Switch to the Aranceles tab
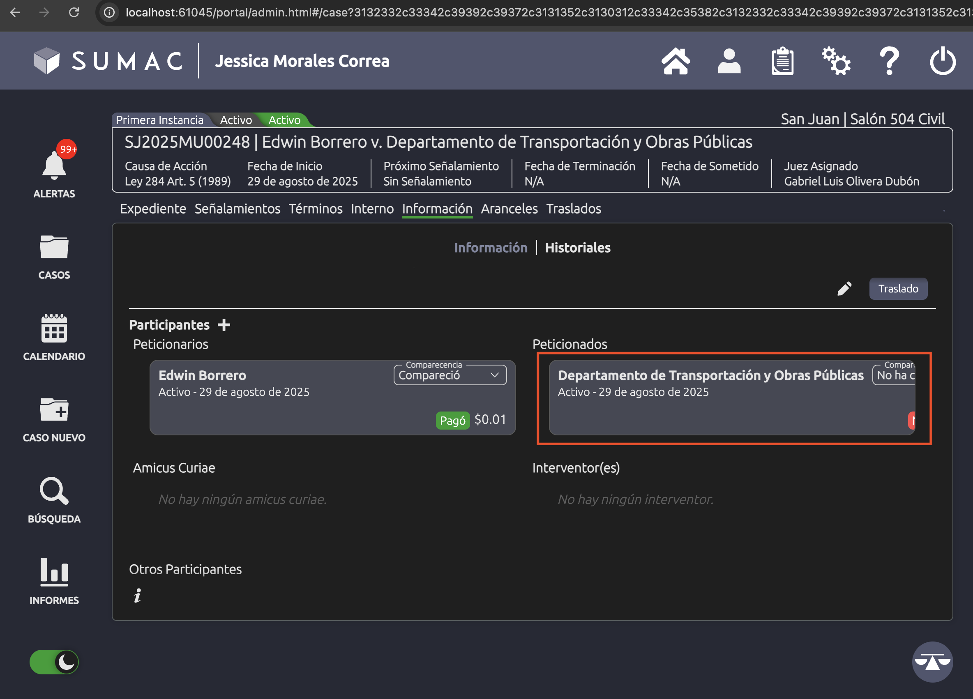 (509, 209)
